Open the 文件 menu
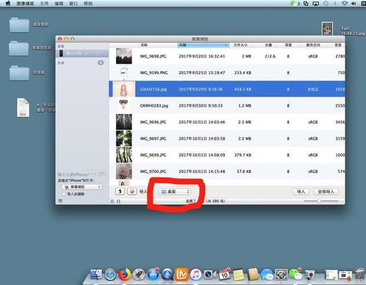The width and height of the screenshot is (366, 285). 44,4
